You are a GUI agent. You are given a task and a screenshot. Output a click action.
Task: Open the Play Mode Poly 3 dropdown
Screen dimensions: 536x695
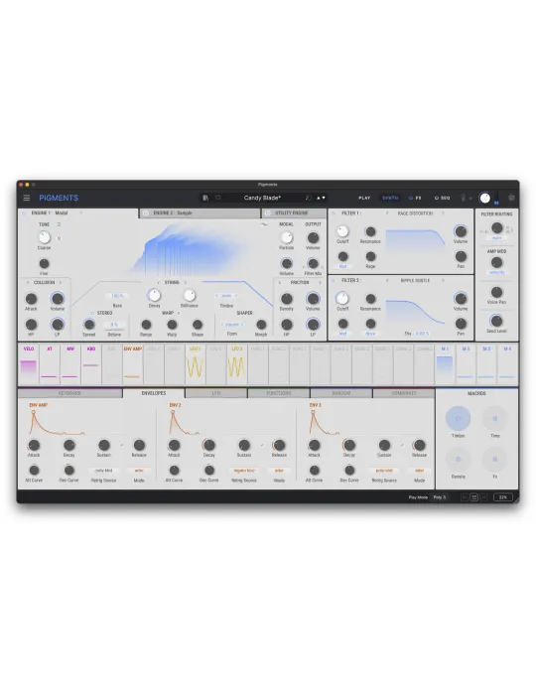coord(440,497)
